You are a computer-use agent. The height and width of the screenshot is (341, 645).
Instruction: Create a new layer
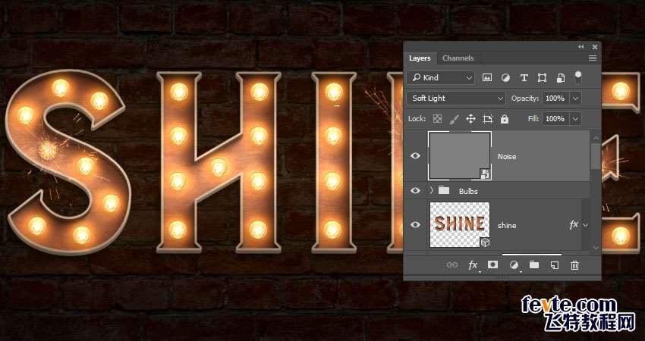pos(555,265)
